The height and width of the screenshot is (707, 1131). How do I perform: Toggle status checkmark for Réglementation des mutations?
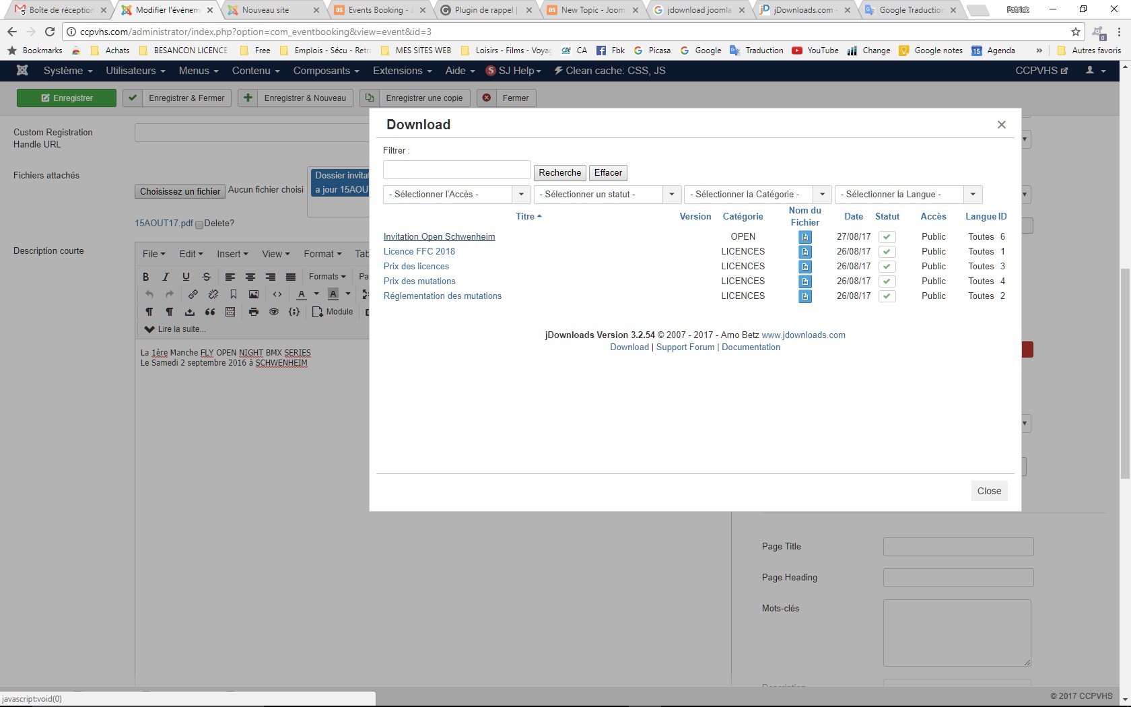point(887,296)
